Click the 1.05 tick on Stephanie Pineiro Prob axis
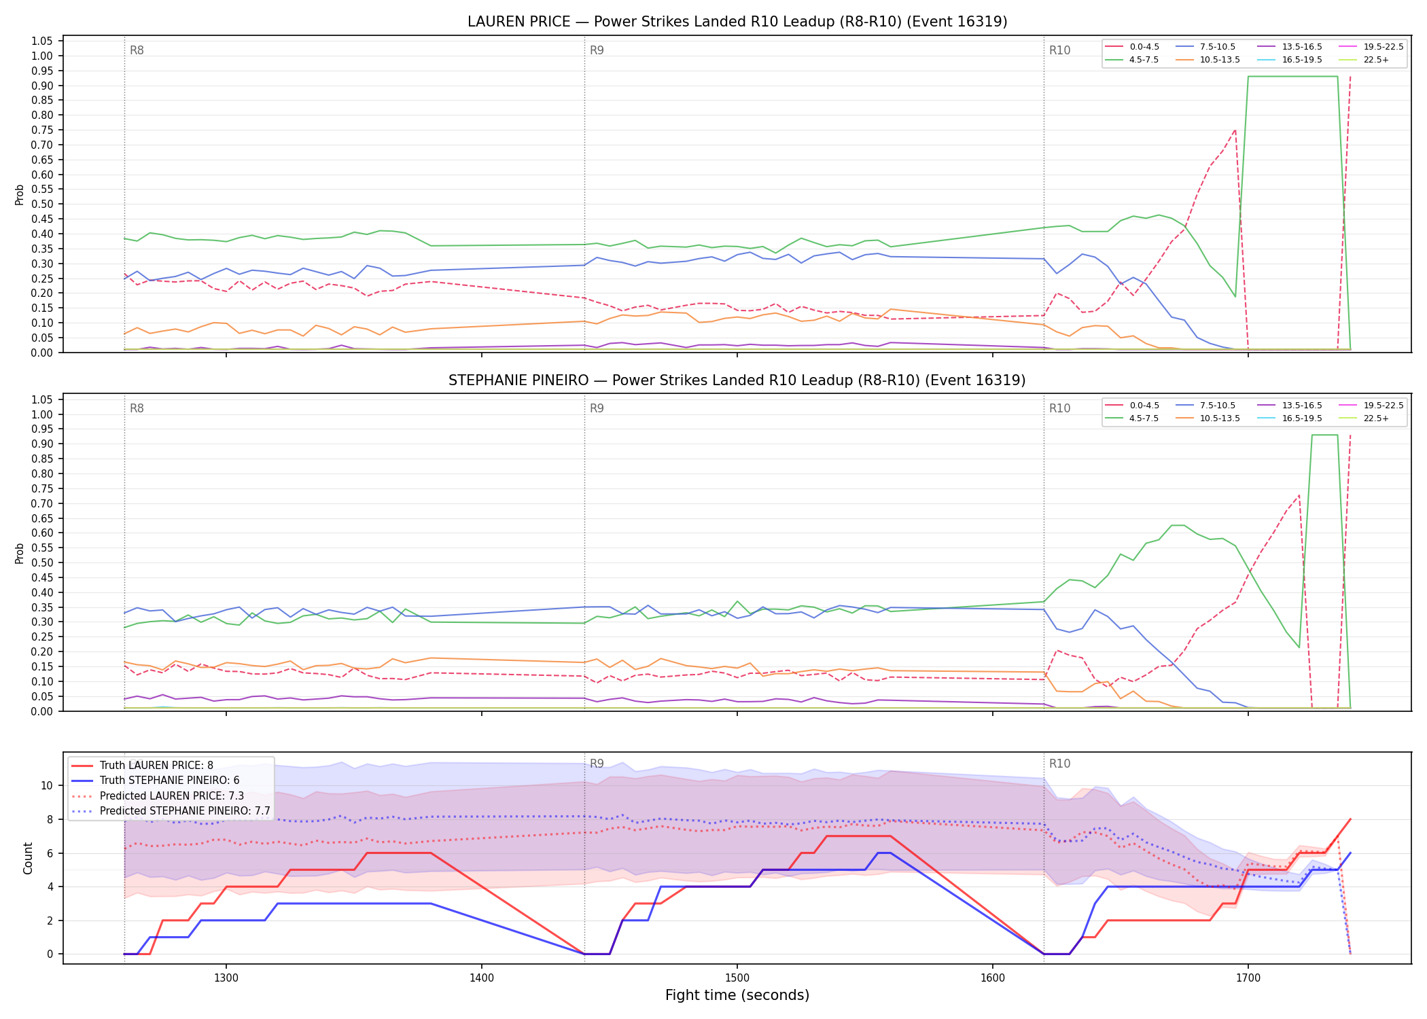 pyautogui.click(x=42, y=399)
